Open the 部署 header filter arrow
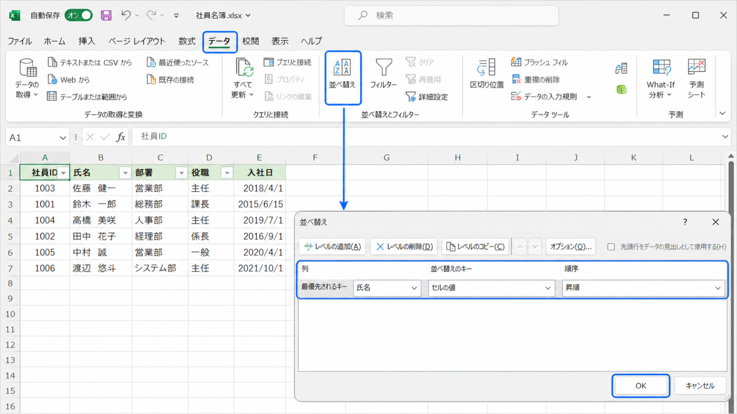 point(181,173)
